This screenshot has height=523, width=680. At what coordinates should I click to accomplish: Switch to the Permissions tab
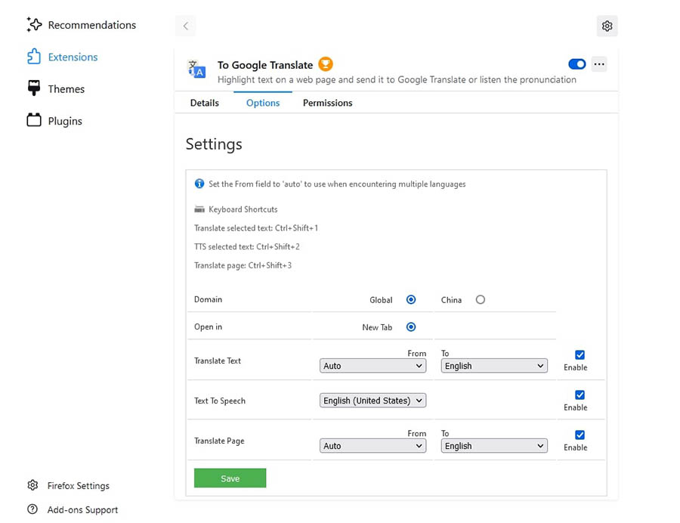coord(327,103)
